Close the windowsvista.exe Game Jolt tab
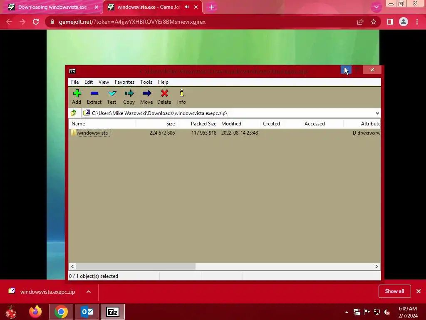The width and height of the screenshot is (426, 320). (196, 7)
